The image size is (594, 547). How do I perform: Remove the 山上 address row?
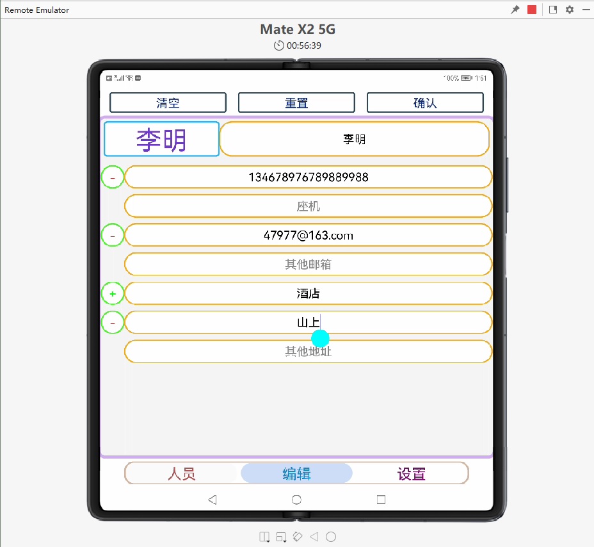[x=113, y=323]
